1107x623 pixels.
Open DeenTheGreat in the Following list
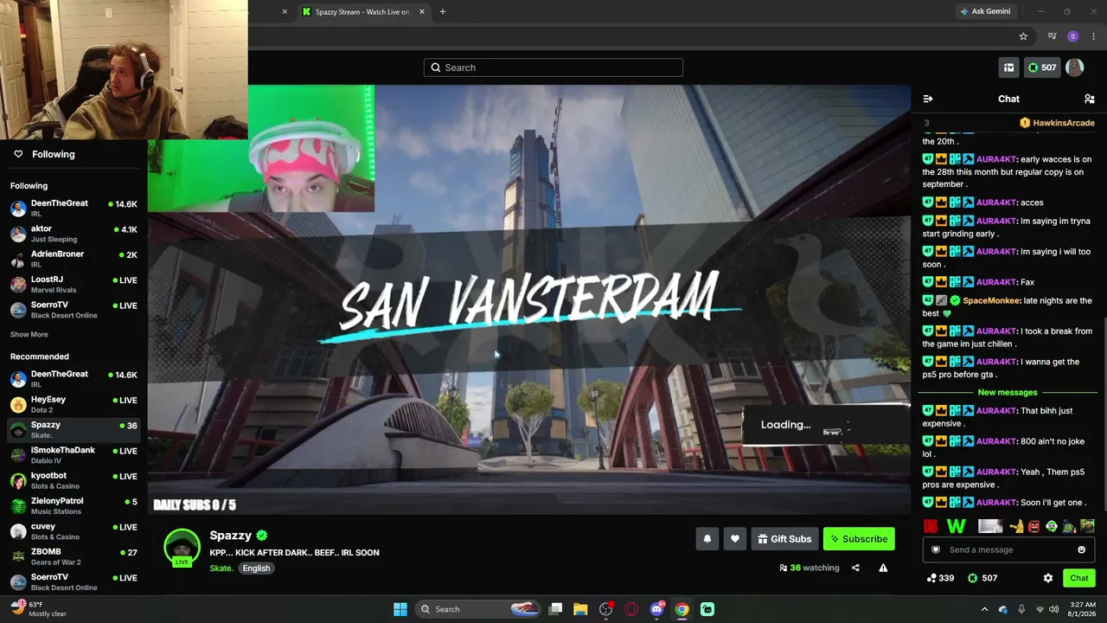click(x=74, y=208)
